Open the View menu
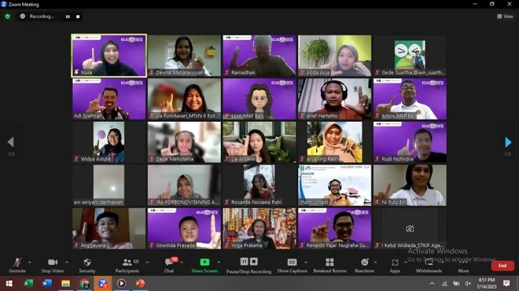 pyautogui.click(x=504, y=16)
